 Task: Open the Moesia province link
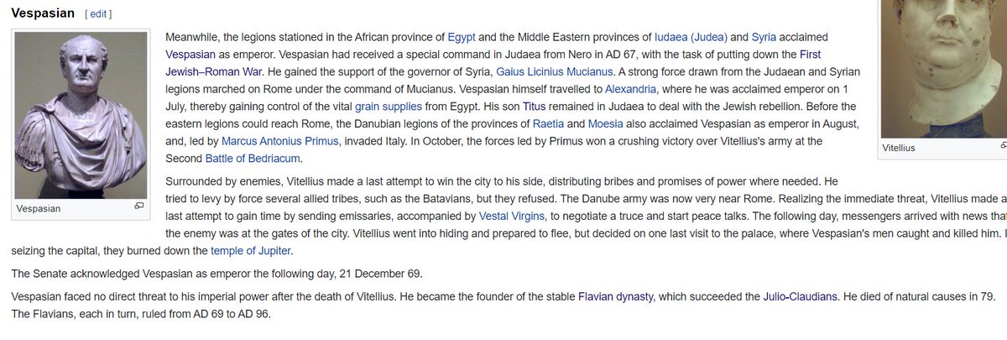[606, 126]
